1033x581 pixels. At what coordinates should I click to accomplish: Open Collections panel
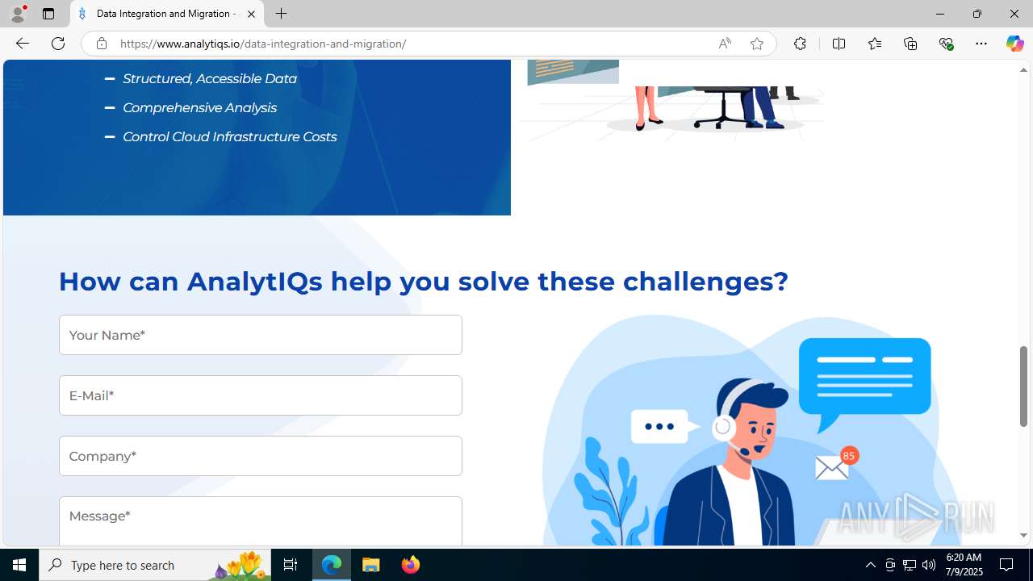(910, 44)
